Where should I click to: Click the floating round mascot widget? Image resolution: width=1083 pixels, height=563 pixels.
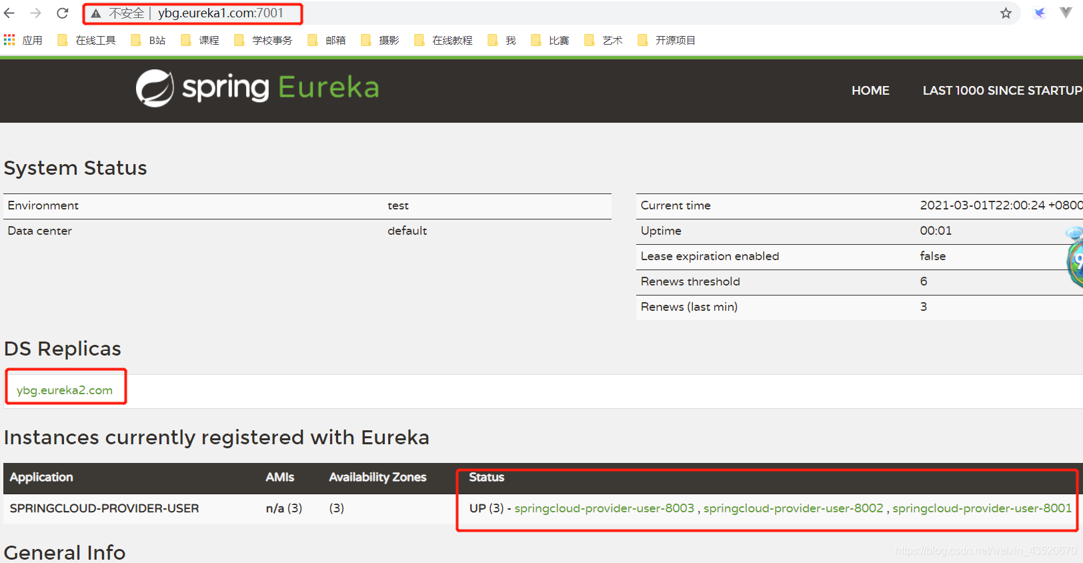point(1075,257)
